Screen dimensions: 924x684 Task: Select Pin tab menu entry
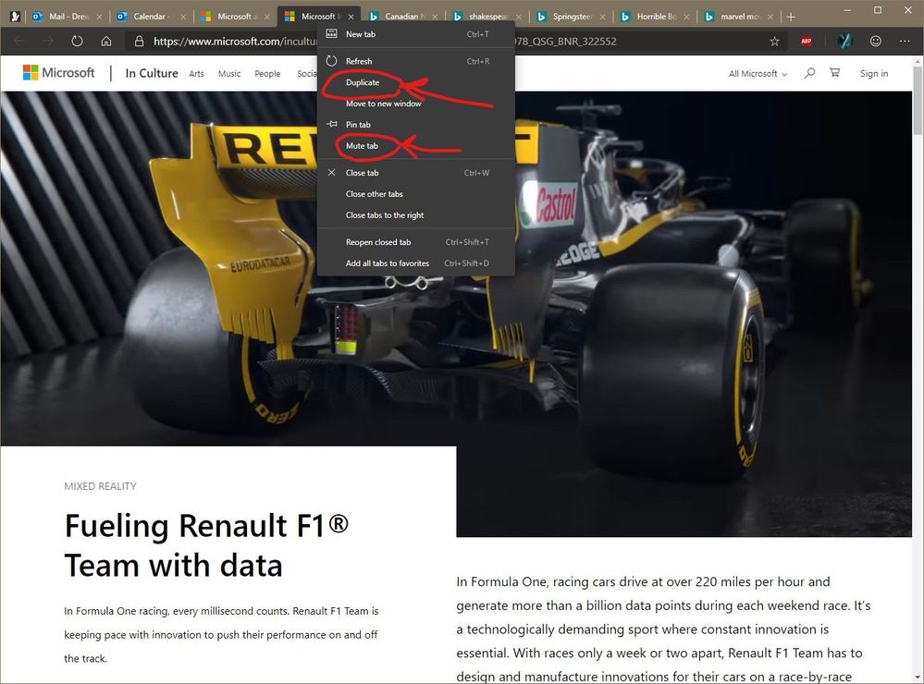(x=416, y=125)
